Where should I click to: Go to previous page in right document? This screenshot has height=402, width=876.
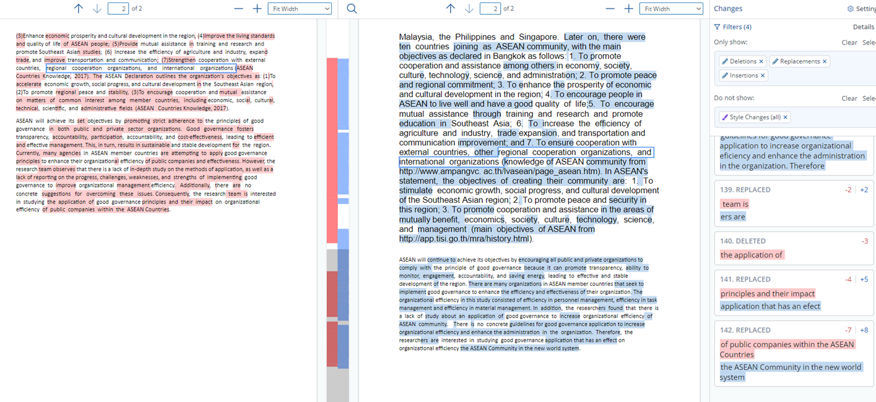451,9
